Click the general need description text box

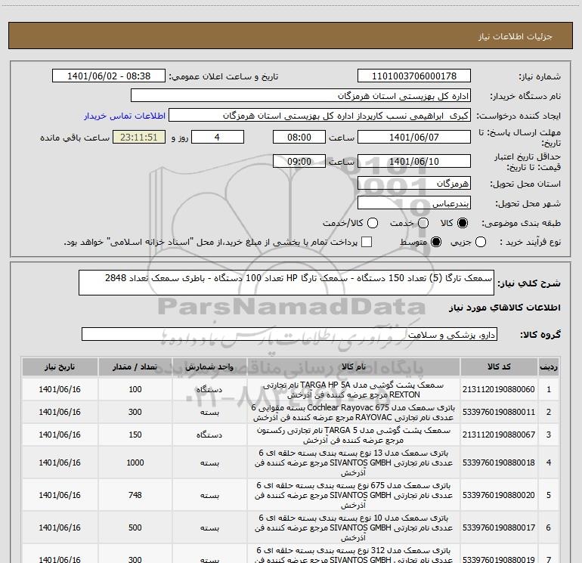click(286, 283)
